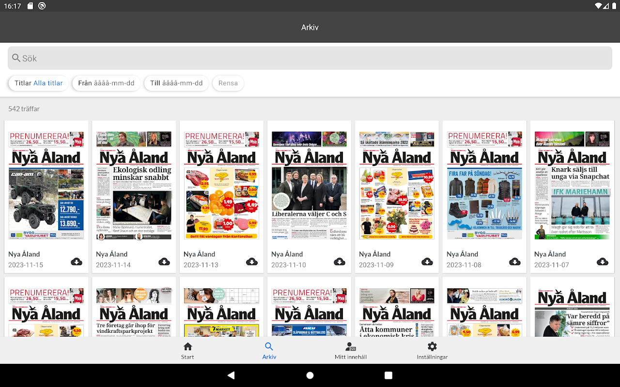620x387 pixels.
Task: Open the second-row issue with Släpvagnar & båttrailers cover
Action: point(310,312)
